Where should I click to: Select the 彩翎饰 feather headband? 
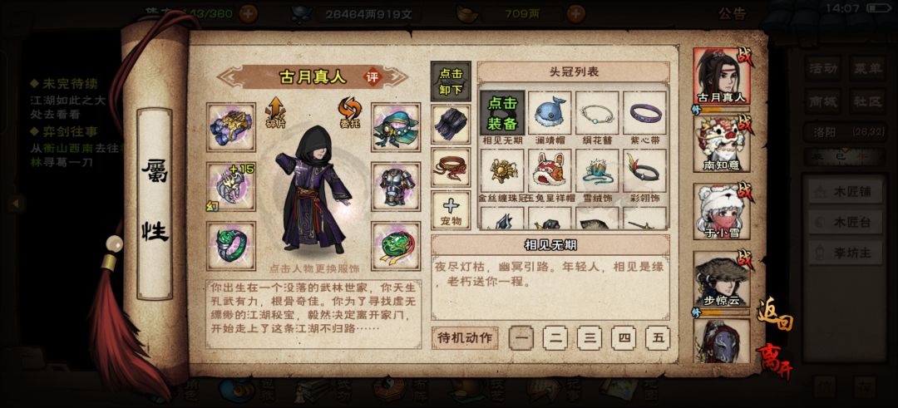click(644, 170)
